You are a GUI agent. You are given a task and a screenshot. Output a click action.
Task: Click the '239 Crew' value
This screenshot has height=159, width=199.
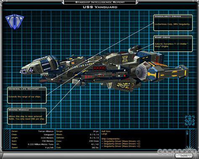click(x=94, y=141)
